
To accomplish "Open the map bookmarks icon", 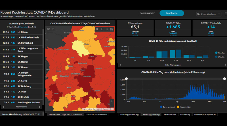I will (x=102, y=29).
